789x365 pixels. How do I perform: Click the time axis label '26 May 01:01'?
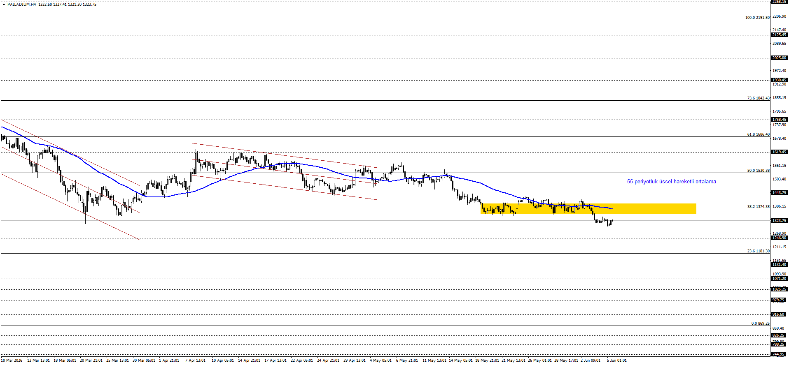(540, 360)
